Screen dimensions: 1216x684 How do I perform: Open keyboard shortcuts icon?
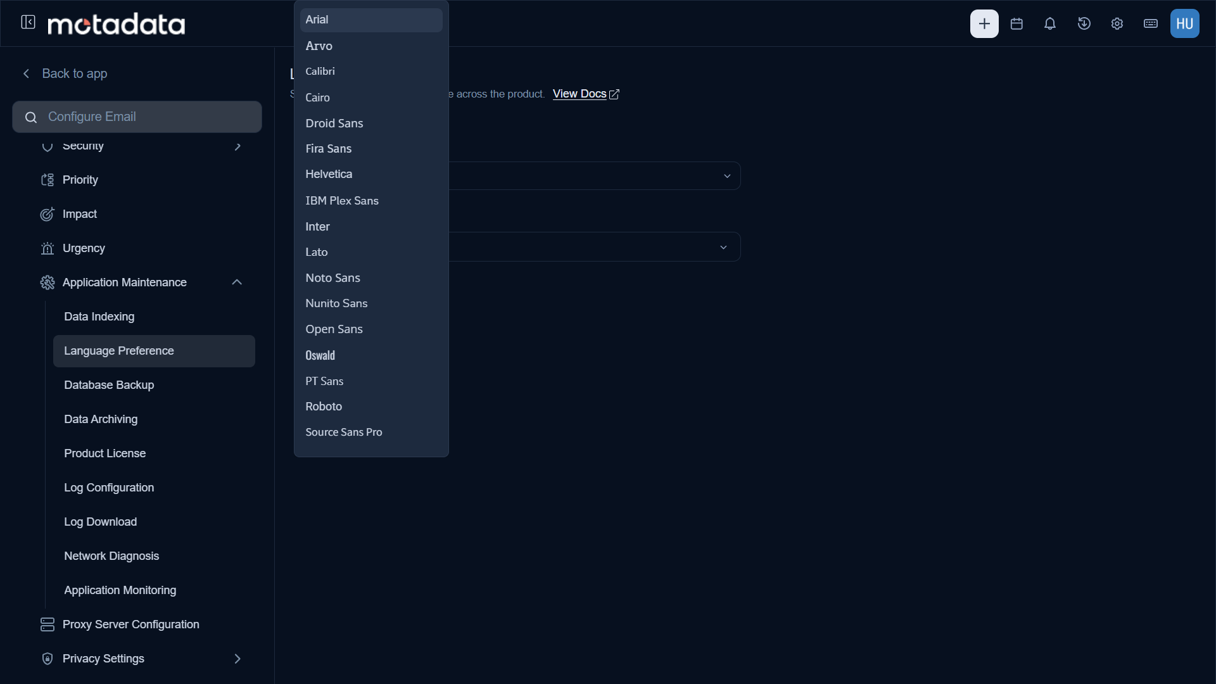coord(1151,23)
